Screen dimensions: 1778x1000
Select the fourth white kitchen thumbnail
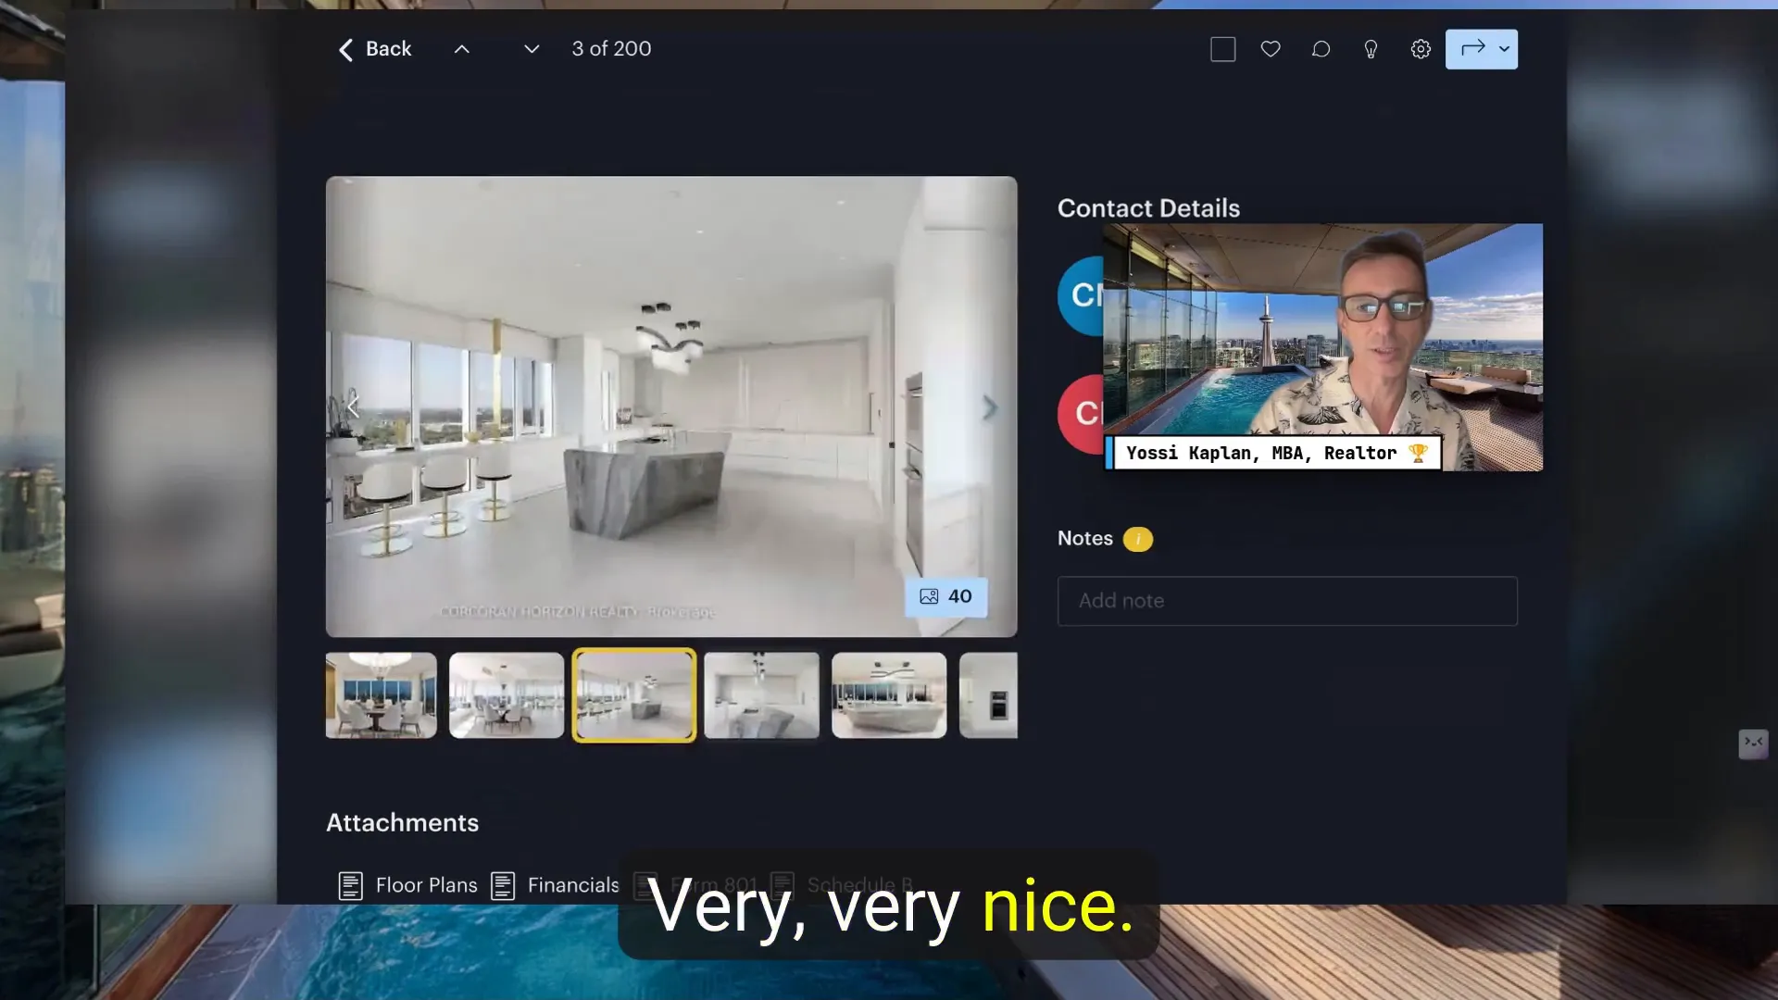point(761,695)
